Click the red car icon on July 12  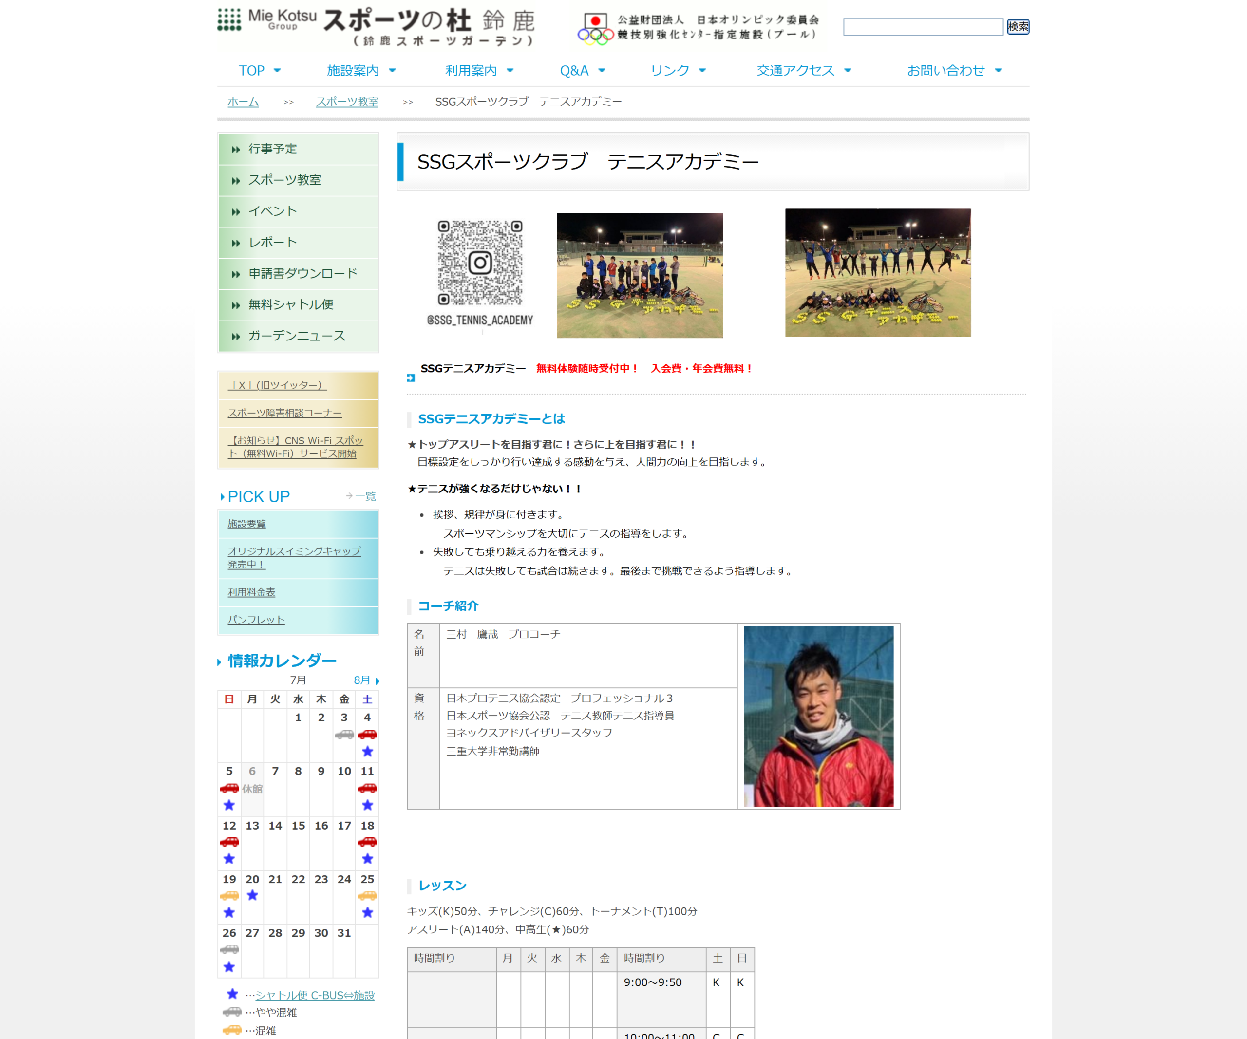(229, 841)
